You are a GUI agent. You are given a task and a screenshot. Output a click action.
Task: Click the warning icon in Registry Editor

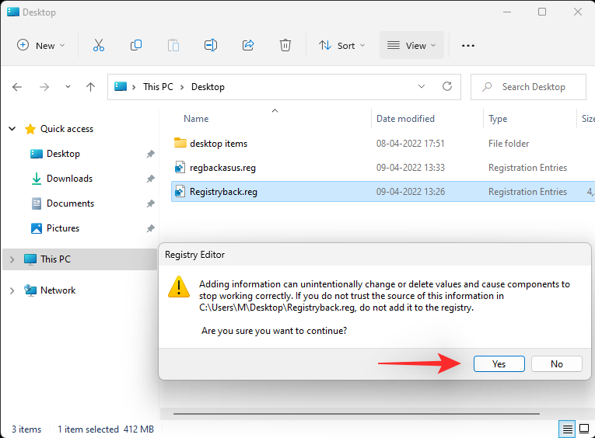(179, 287)
